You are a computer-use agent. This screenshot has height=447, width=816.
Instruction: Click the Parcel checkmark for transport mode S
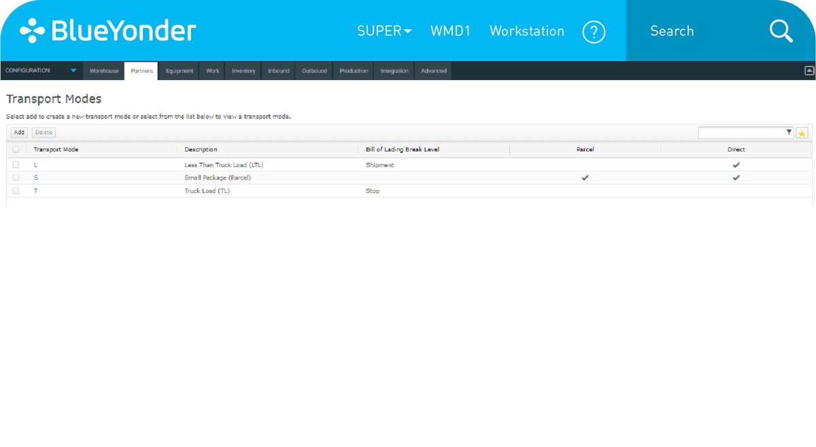pos(585,177)
